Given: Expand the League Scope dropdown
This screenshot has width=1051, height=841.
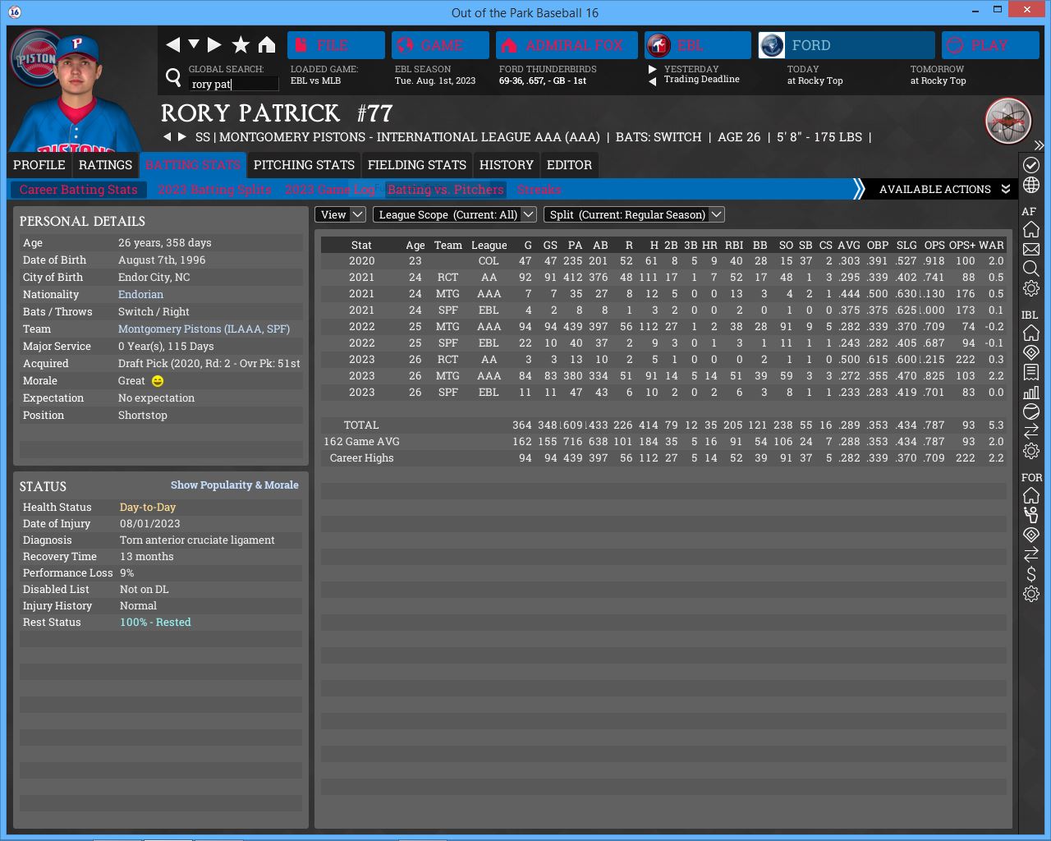Looking at the screenshot, I should [454, 214].
